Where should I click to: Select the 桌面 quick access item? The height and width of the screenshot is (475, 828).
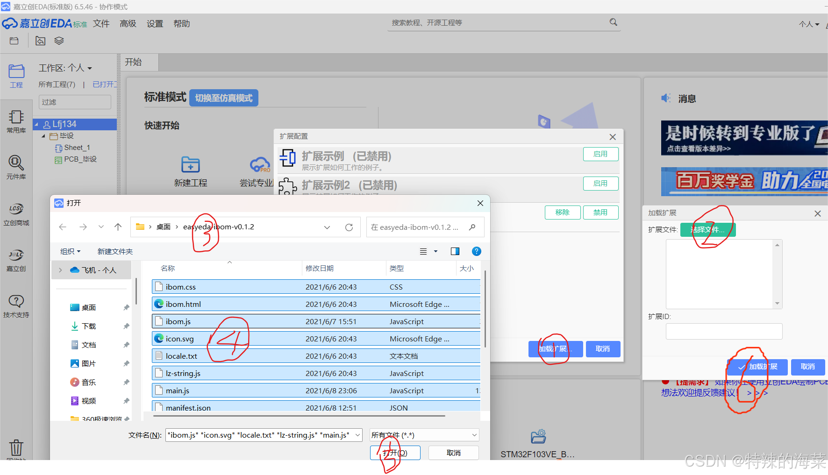(89, 307)
